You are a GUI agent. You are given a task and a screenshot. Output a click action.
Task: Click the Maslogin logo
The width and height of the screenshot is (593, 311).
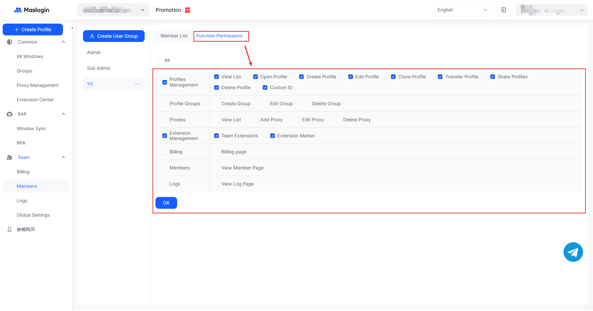point(31,10)
